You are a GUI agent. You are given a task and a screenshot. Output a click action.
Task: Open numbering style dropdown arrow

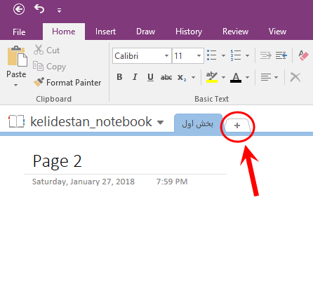pyautogui.click(x=247, y=55)
